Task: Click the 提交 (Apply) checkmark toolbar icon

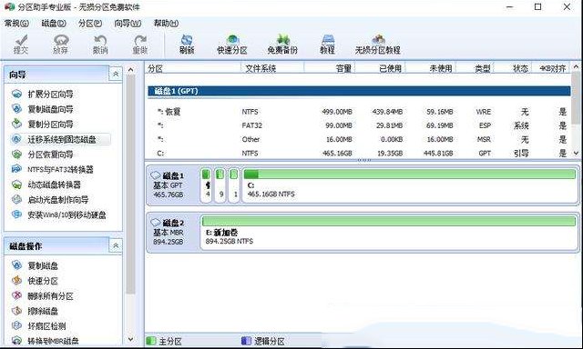Action: pyautogui.click(x=21, y=45)
